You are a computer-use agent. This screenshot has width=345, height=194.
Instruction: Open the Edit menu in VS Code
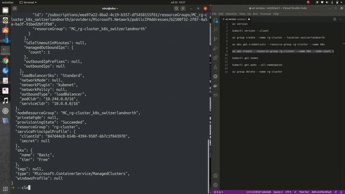pos(221,14)
